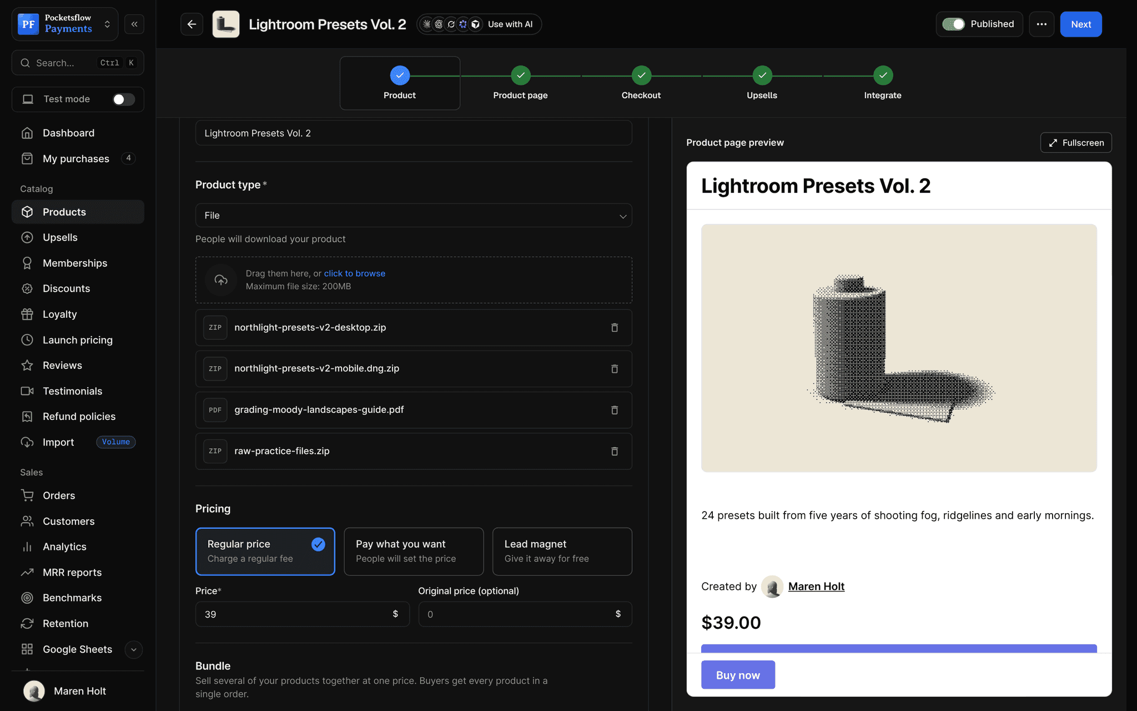This screenshot has width=1137, height=711.
Task: Click the Next button
Action: click(x=1081, y=24)
